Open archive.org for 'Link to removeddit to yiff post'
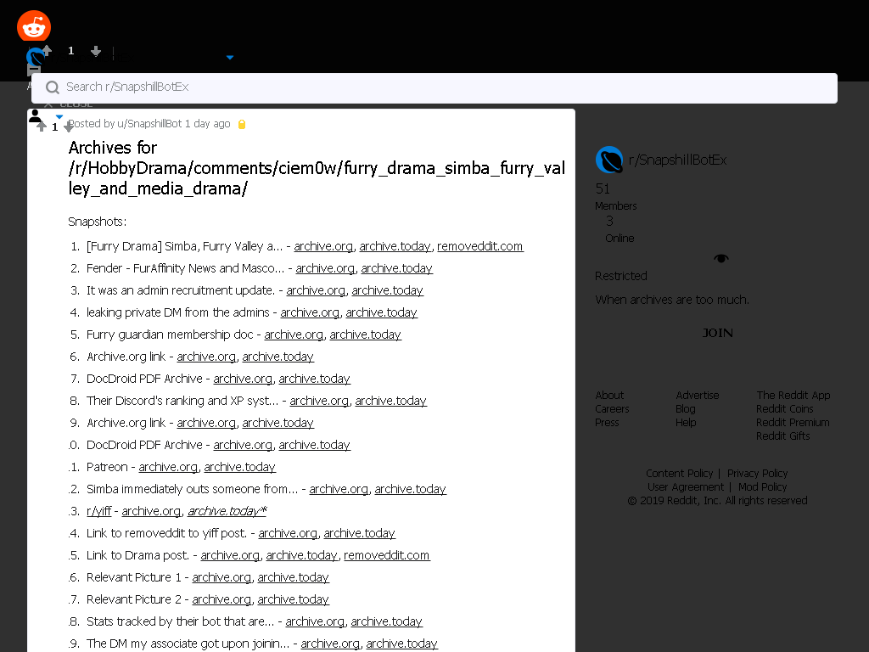 click(x=288, y=533)
